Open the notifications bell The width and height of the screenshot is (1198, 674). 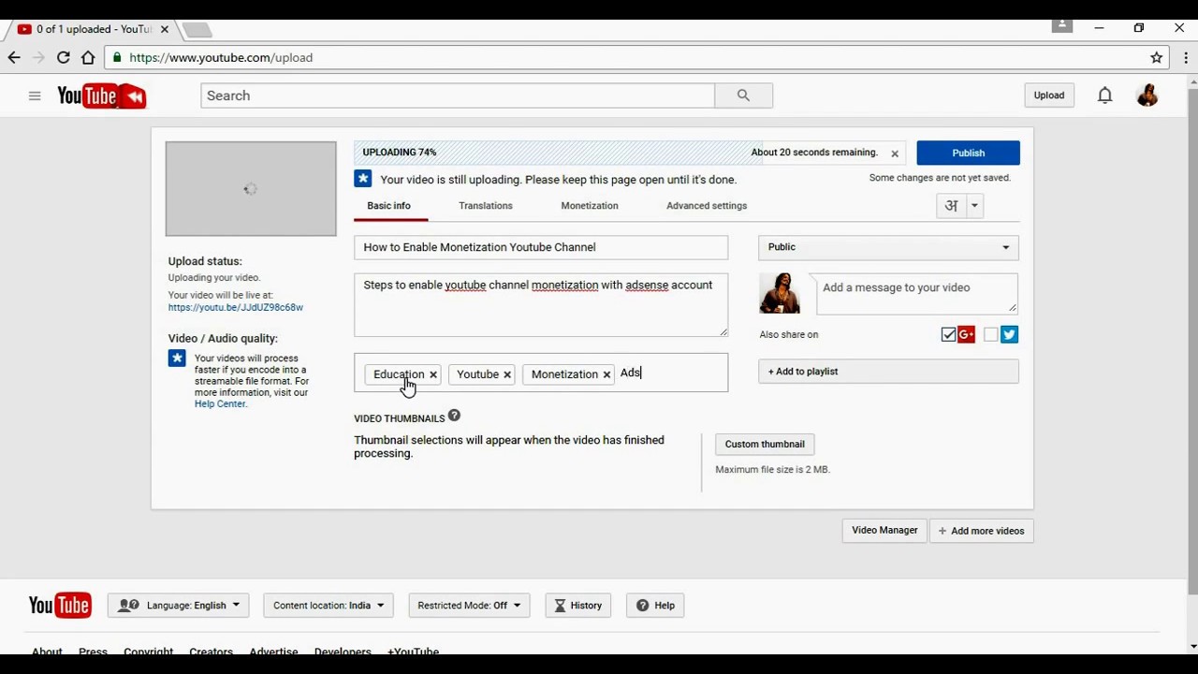pyautogui.click(x=1105, y=95)
